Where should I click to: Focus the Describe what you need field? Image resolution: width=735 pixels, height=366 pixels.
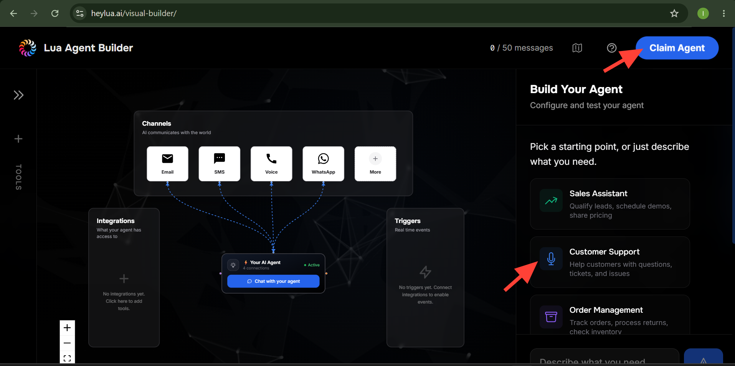605,357
